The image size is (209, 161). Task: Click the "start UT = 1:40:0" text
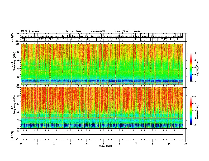click(127, 32)
